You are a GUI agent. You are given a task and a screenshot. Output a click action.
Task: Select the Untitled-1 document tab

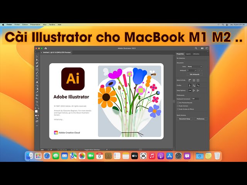[57, 52]
